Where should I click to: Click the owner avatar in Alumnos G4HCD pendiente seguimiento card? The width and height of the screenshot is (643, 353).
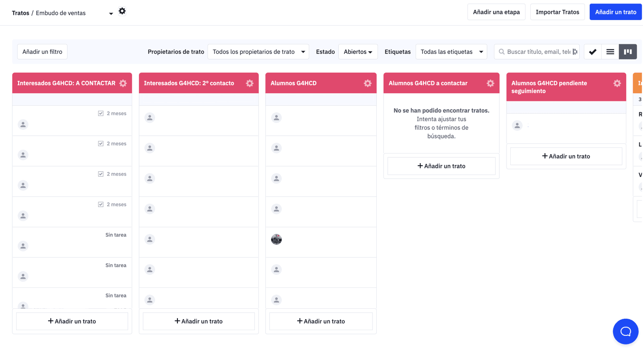point(517,126)
